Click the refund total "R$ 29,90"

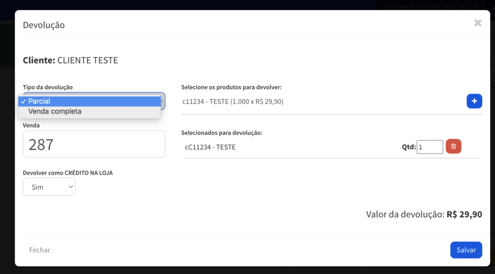pos(464,214)
